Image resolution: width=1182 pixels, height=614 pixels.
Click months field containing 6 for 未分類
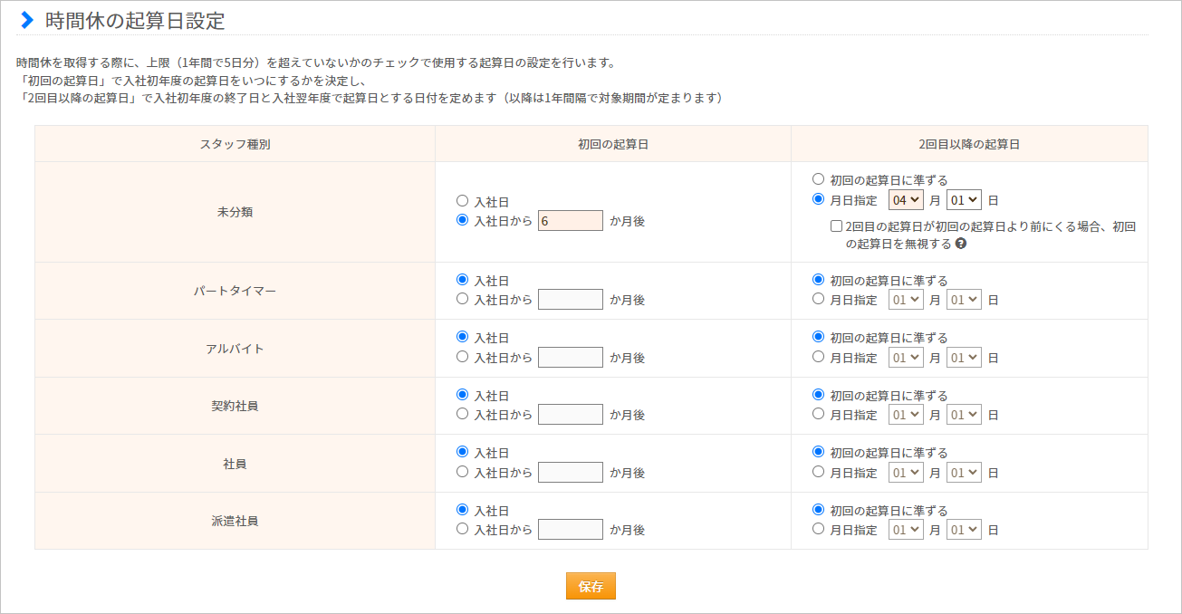[x=570, y=220]
